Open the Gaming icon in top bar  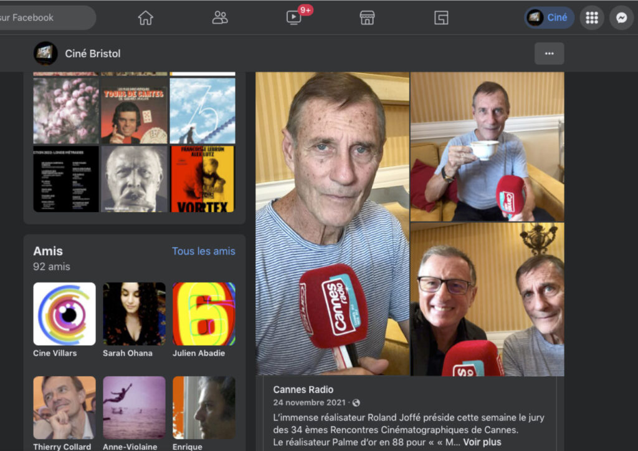pos(441,18)
